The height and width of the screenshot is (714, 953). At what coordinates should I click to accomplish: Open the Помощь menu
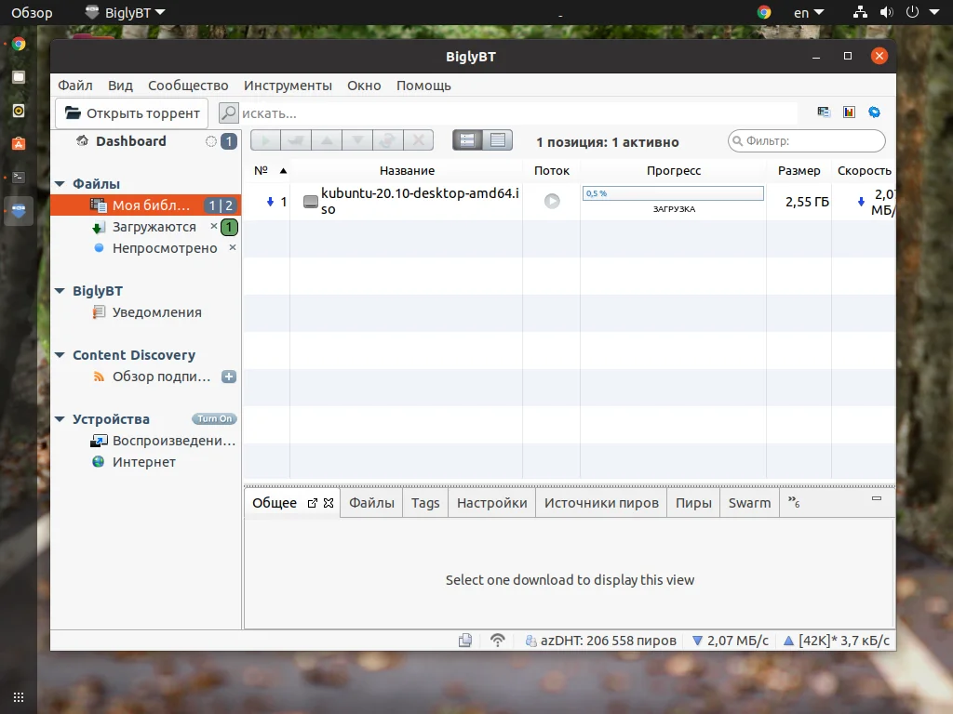(x=423, y=86)
